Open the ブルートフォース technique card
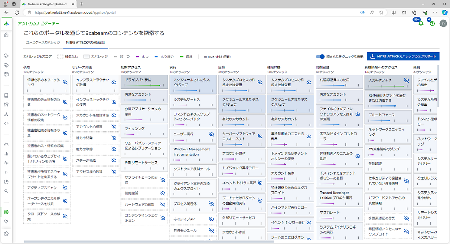 (x=388, y=117)
